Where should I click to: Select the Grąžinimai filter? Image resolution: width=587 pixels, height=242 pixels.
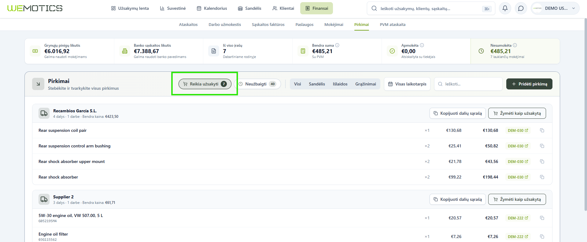366,84
